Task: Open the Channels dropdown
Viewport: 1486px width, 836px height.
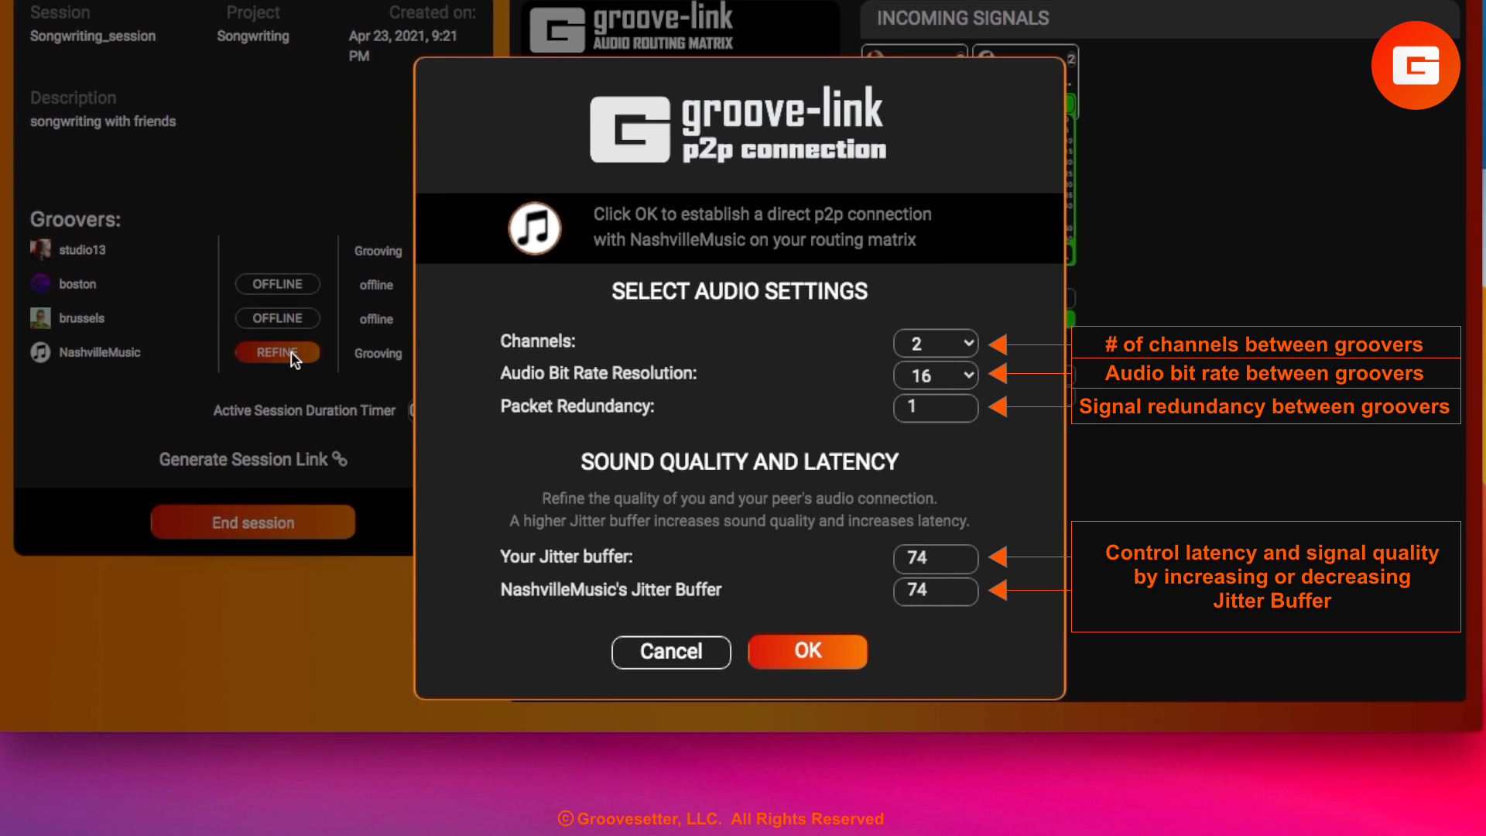Action: (x=935, y=344)
